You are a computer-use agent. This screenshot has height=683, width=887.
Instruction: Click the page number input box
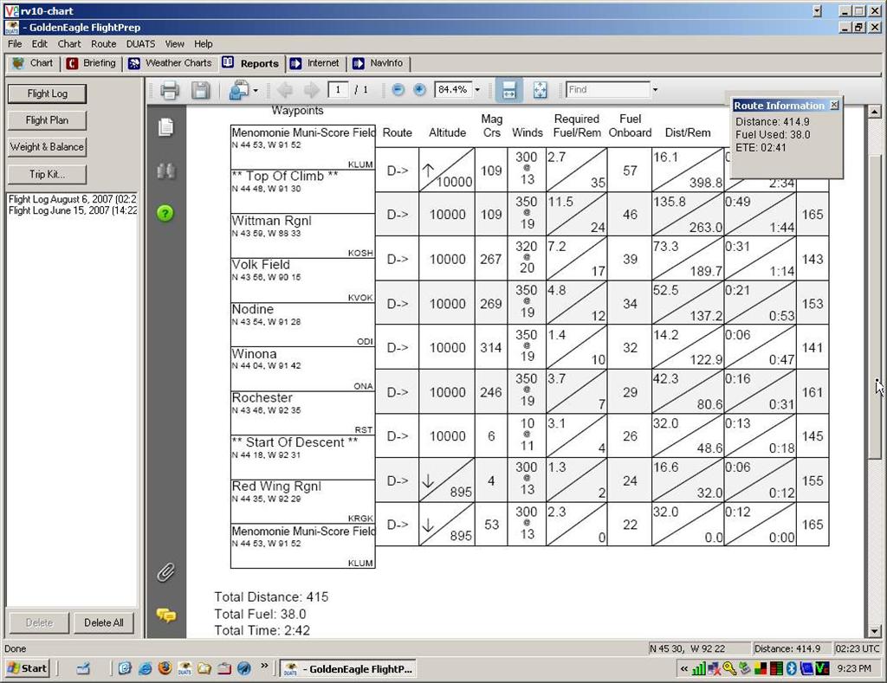tap(338, 89)
